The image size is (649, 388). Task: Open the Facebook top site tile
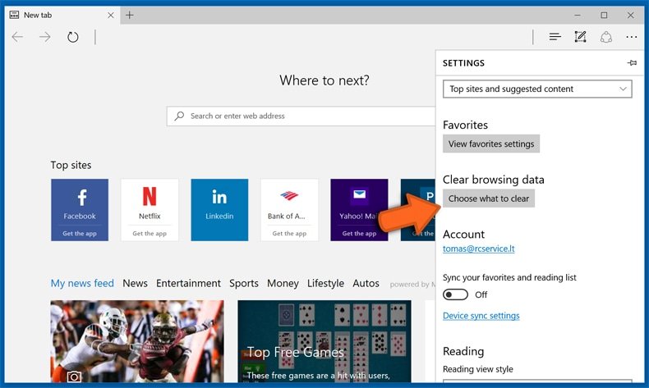[x=80, y=210]
